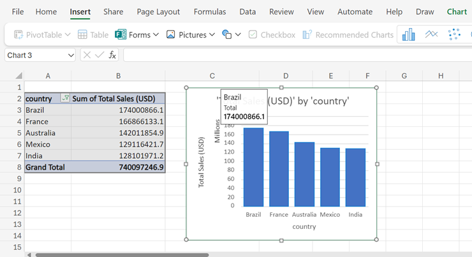This screenshot has height=257, width=472.
Task: Open the country filter button in pivot table
Action: pos(64,99)
